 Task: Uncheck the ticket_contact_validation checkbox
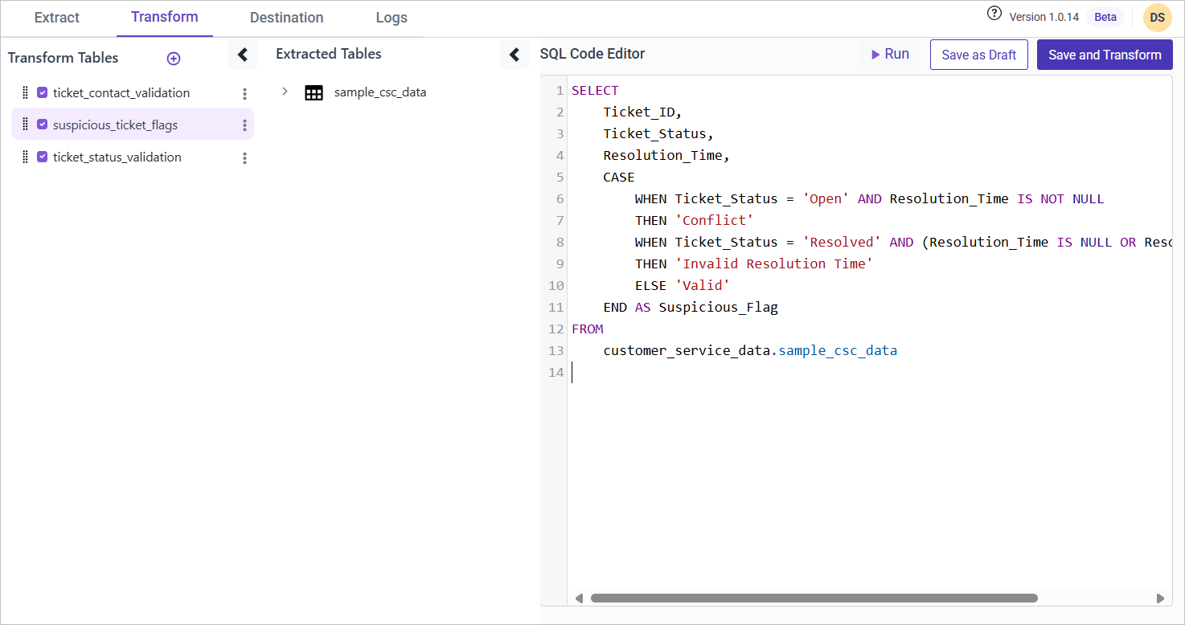click(x=43, y=92)
